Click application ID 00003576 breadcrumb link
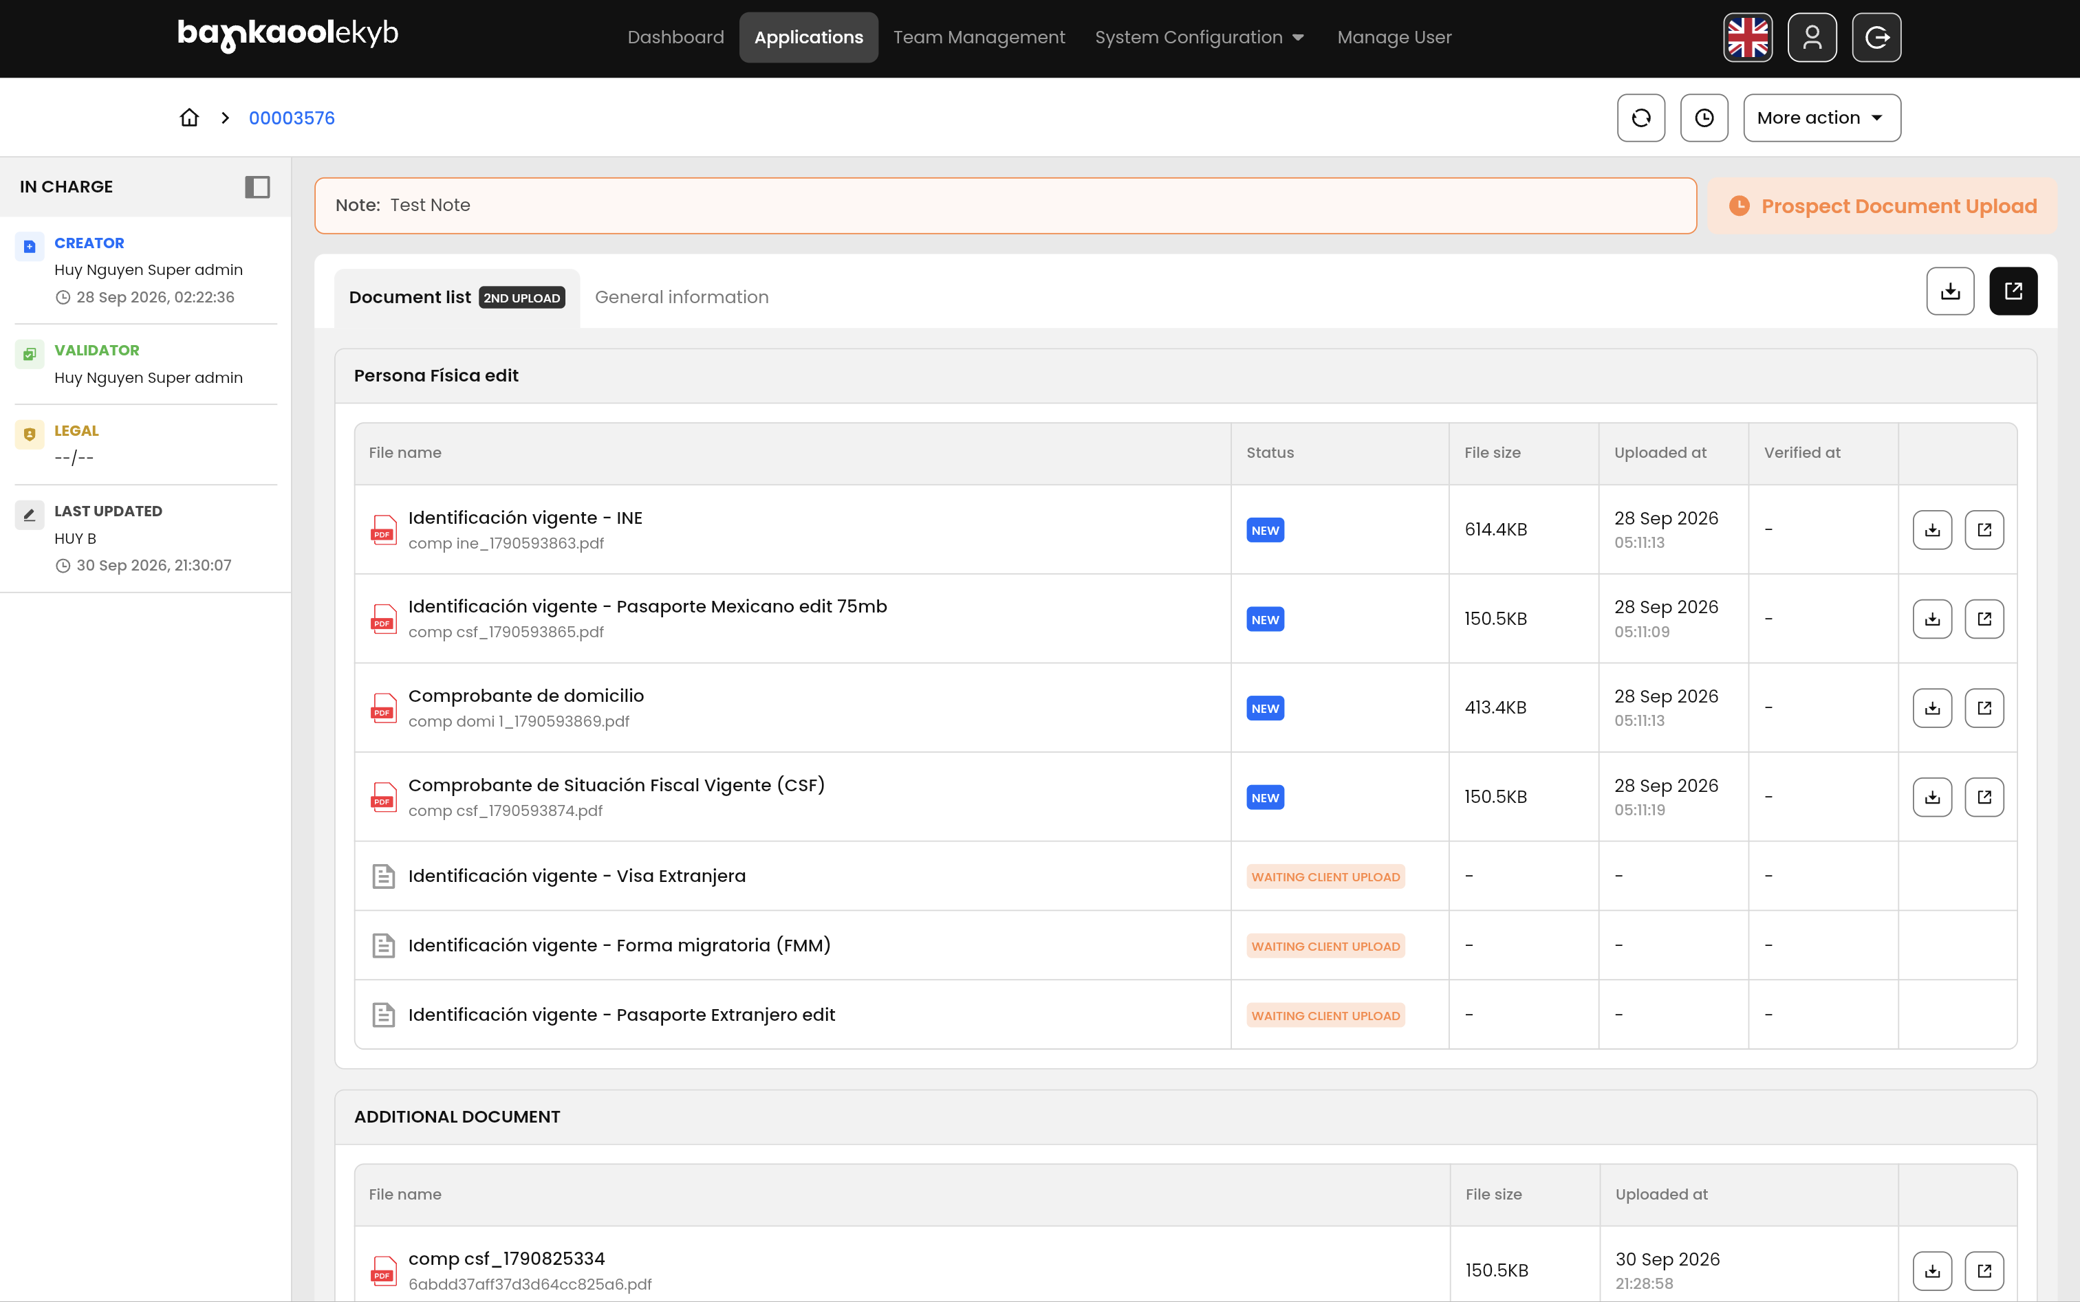Screen dimensions: 2080x1302 [291, 118]
